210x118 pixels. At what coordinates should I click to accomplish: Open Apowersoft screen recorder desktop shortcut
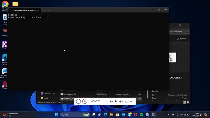tap(4, 73)
